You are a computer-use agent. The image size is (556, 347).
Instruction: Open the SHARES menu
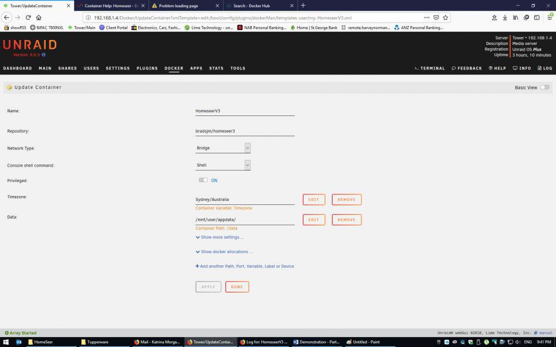67,68
